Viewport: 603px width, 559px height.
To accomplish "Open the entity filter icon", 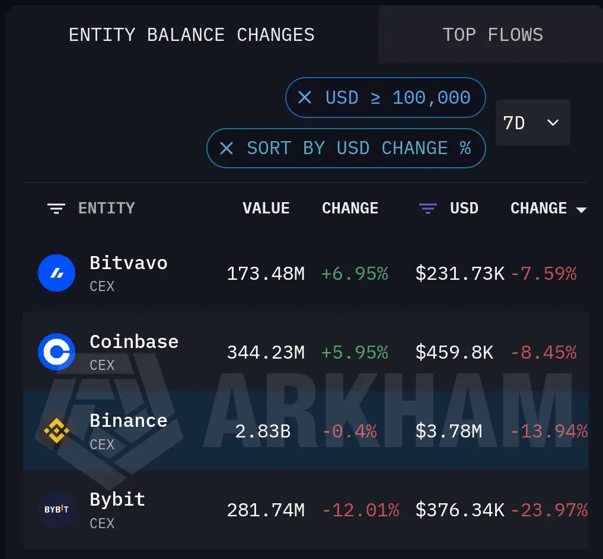I will pos(56,209).
